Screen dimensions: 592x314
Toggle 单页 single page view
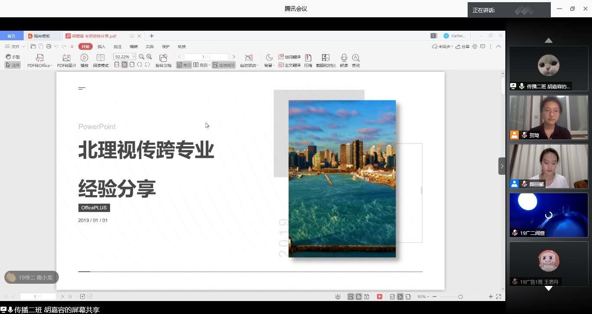point(184,65)
